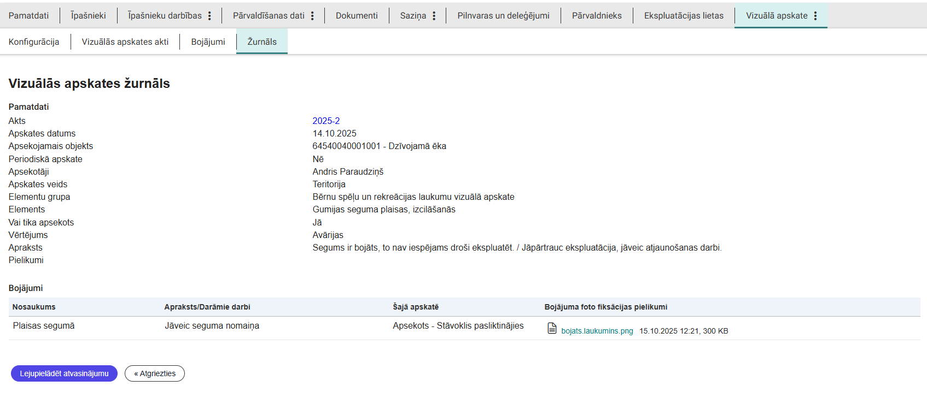Switch to Ekspluatācijas lietas tab

click(x=684, y=16)
